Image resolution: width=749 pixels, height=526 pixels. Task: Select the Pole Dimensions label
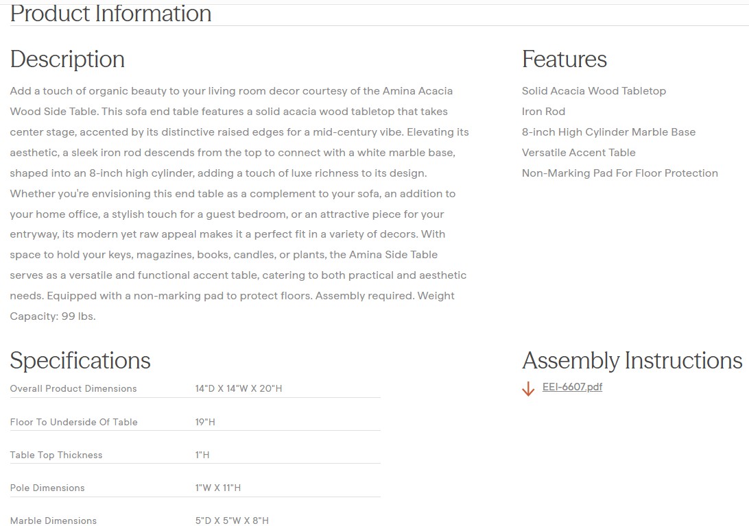tap(47, 488)
